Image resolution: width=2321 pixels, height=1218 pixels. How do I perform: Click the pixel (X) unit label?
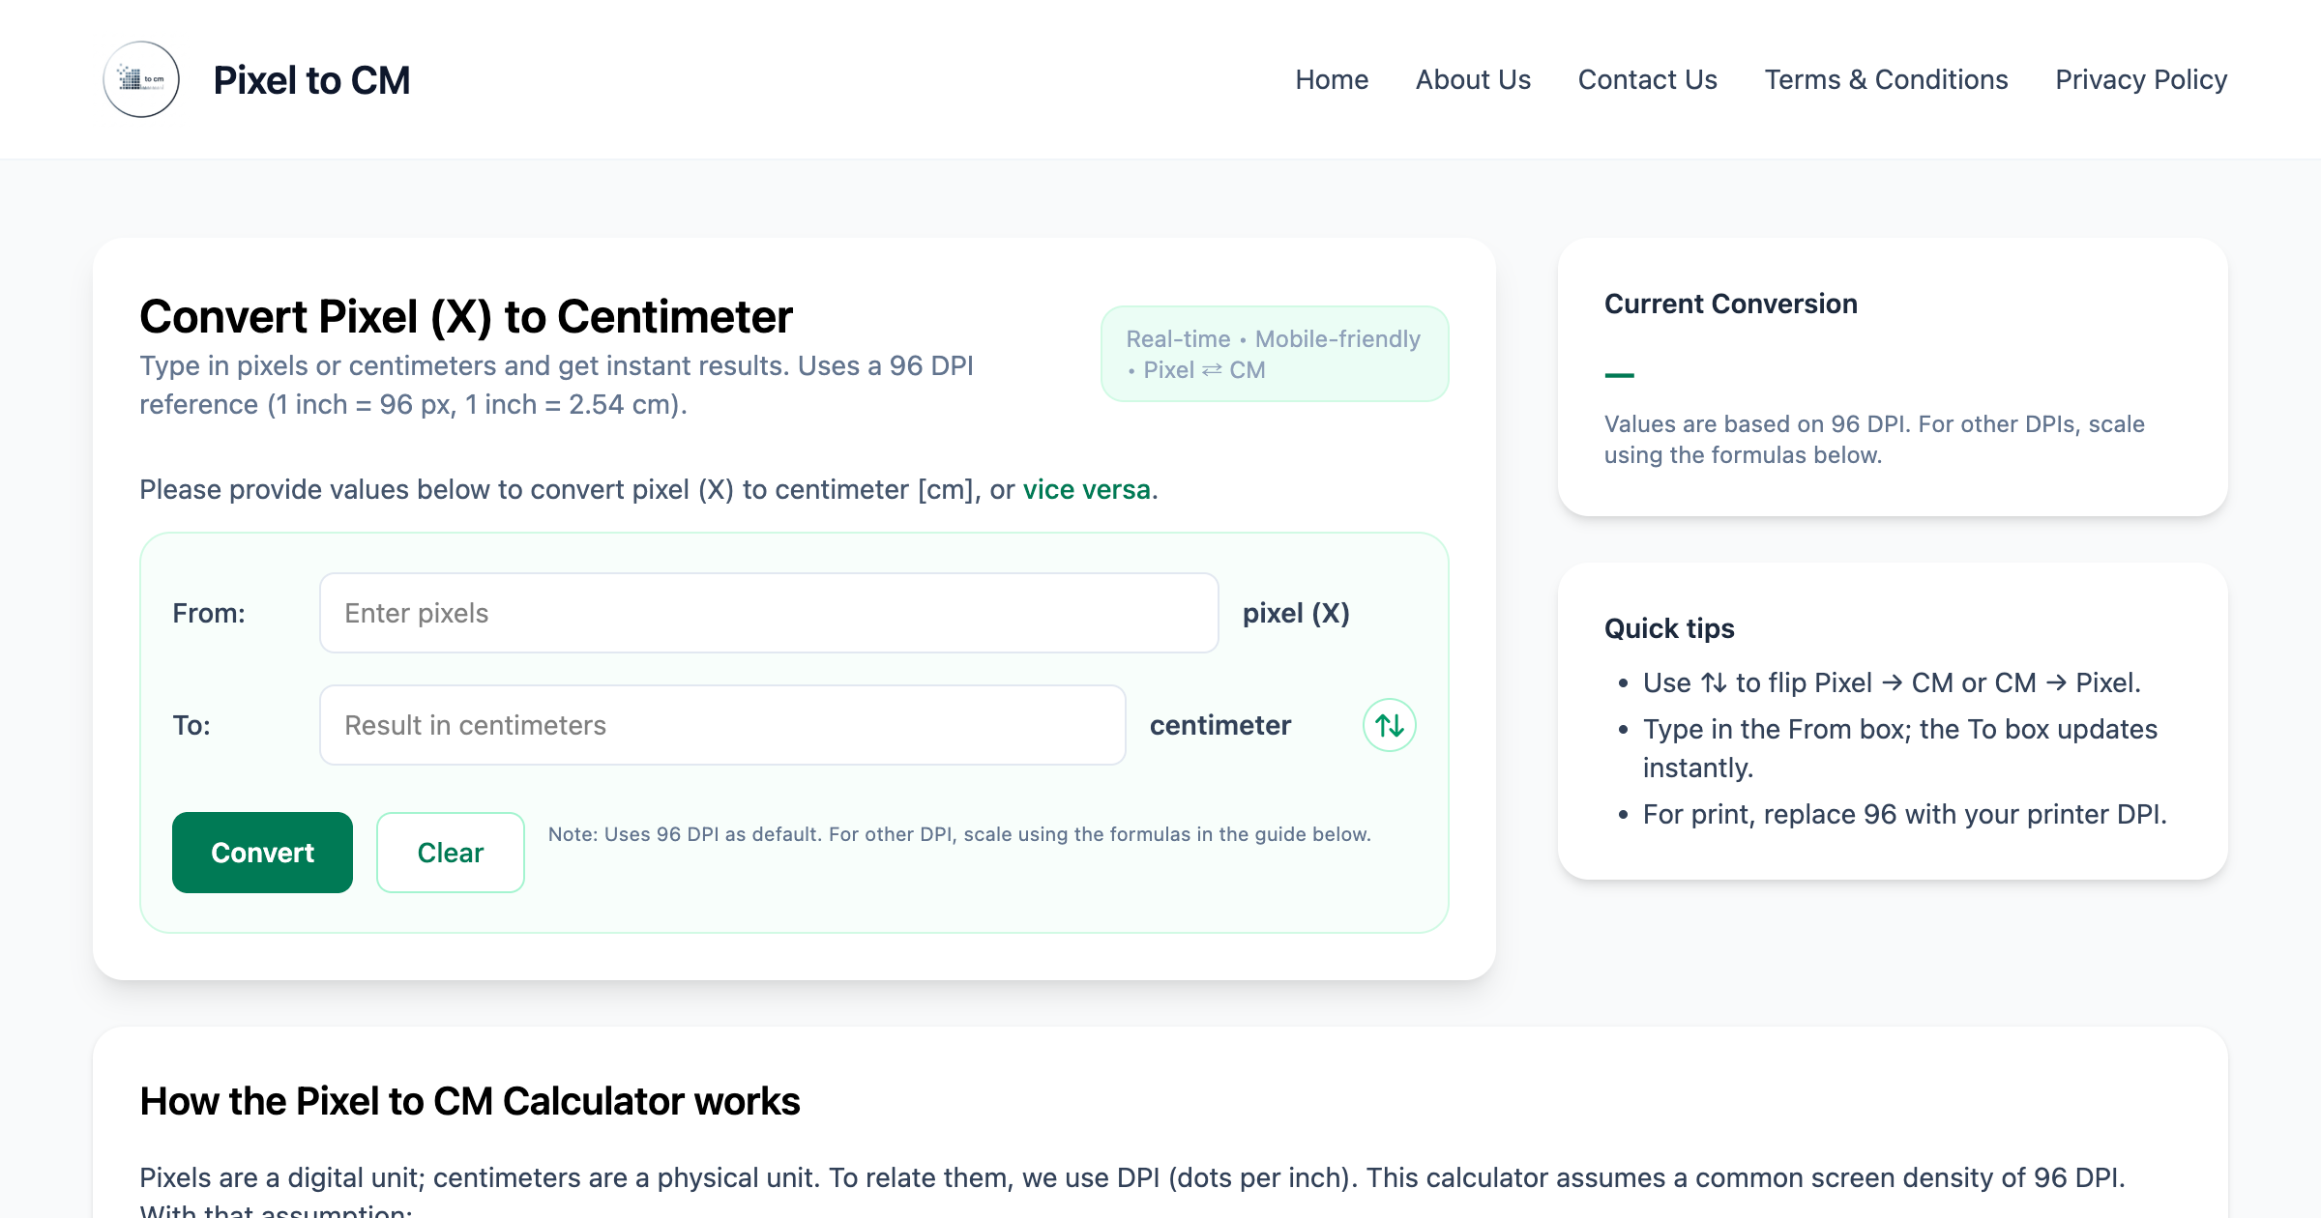click(1295, 613)
